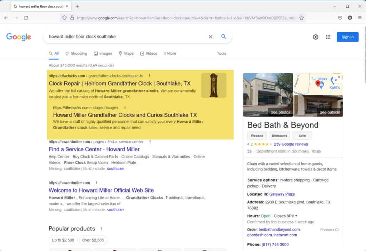
Task: Click the Save button in the business panel
Action: [302, 136]
